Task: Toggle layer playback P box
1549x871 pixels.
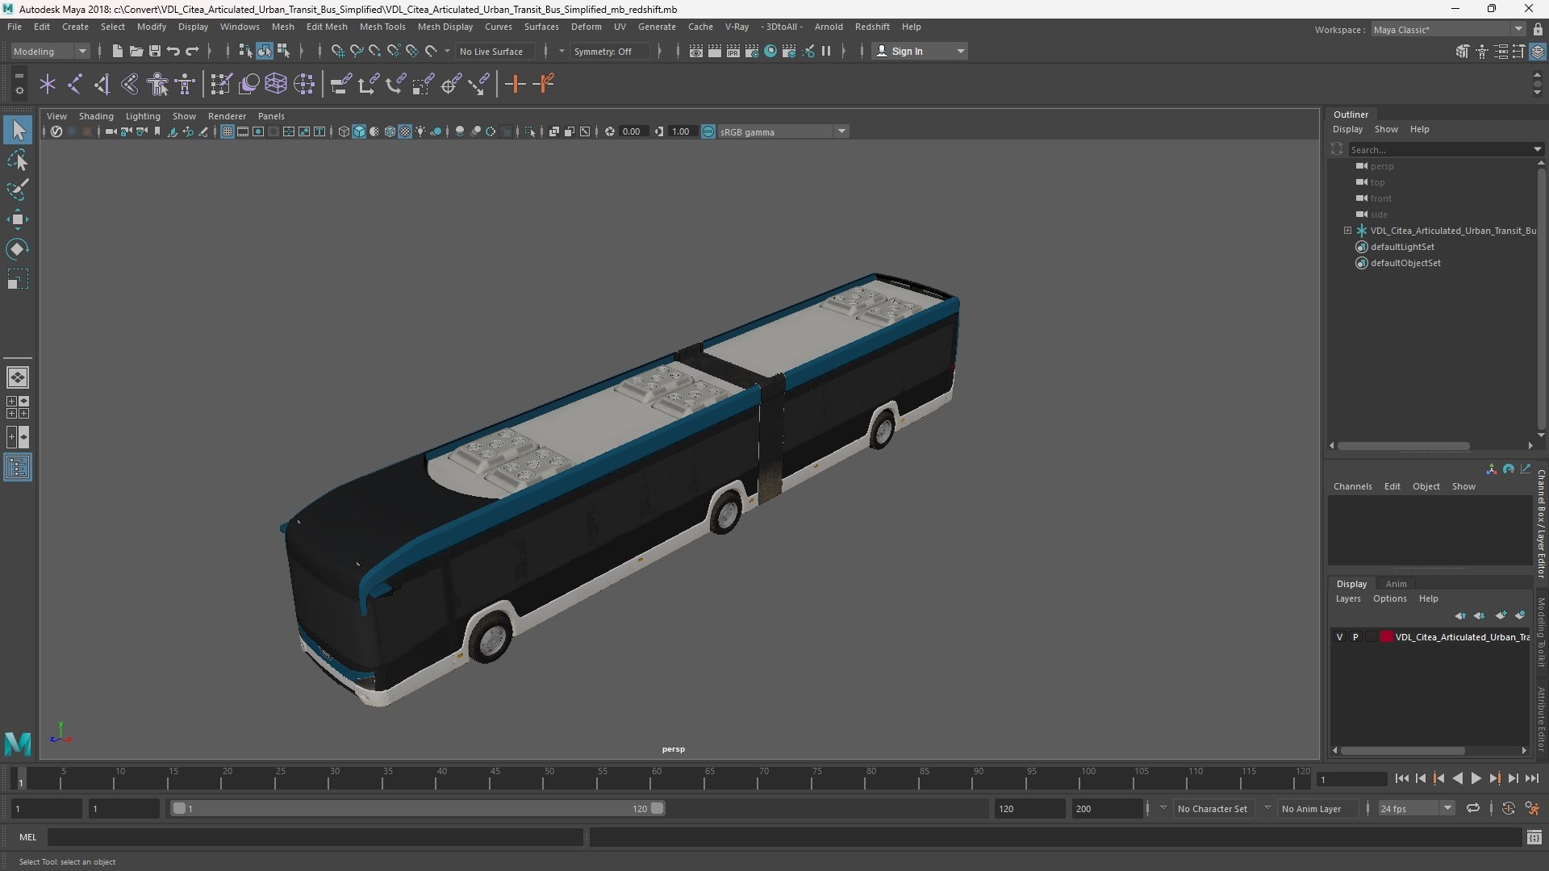Action: pos(1355,637)
